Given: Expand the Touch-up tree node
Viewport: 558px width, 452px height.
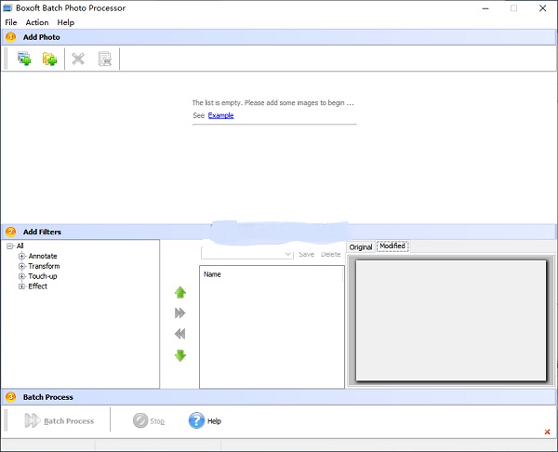Looking at the screenshot, I should tap(21, 276).
